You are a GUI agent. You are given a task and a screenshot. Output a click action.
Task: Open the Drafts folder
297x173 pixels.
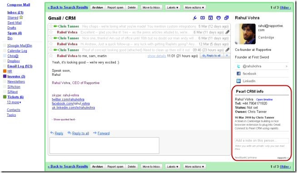12,28
